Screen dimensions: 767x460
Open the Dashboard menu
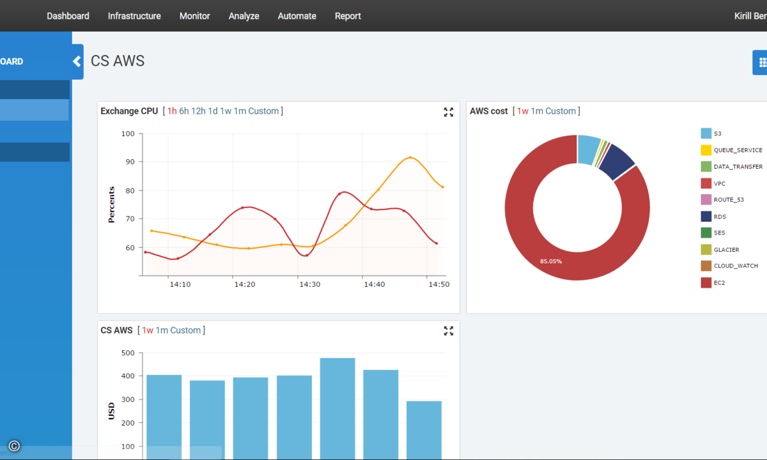(68, 16)
